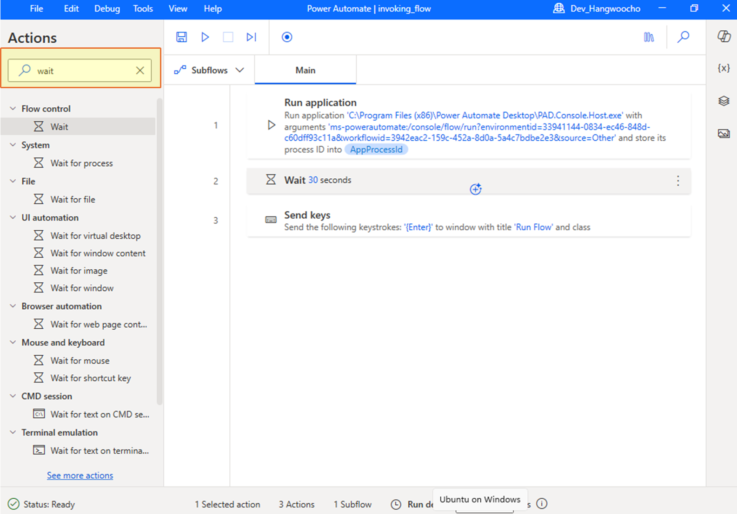The height and width of the screenshot is (514, 737).
Task: Select Wait for virtual desktop action
Action: pos(78,235)
